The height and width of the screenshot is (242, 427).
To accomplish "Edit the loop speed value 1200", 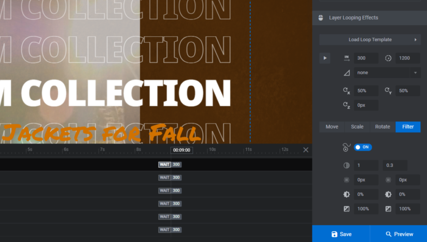I will click(408, 58).
